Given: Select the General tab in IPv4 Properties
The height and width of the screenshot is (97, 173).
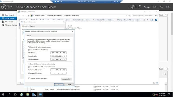Looking at the screenshot, I should coord(28,36).
